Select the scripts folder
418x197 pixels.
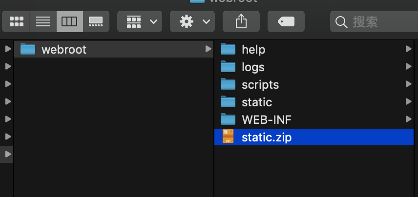(x=260, y=84)
